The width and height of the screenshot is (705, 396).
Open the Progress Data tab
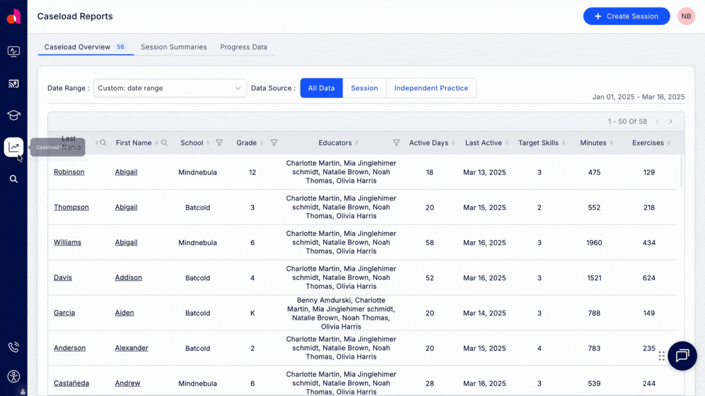pyautogui.click(x=243, y=46)
